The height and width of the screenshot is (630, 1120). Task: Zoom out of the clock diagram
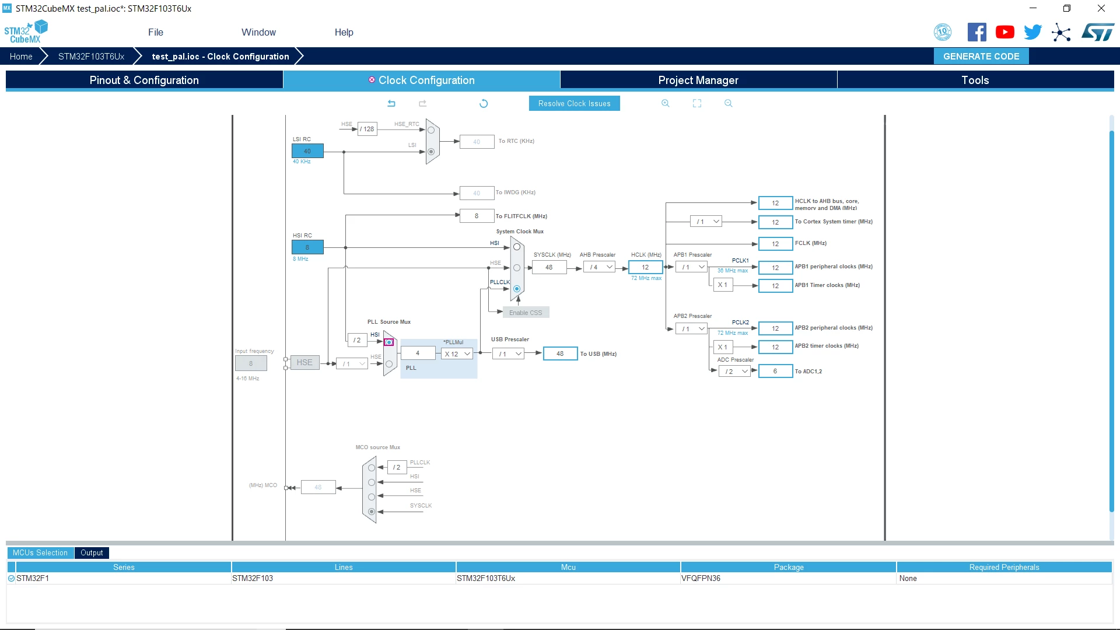(x=729, y=103)
